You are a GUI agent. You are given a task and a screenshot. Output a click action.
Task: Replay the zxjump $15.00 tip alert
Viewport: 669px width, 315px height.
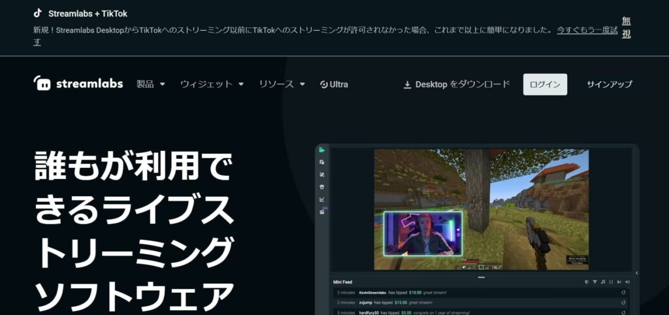tap(623, 303)
